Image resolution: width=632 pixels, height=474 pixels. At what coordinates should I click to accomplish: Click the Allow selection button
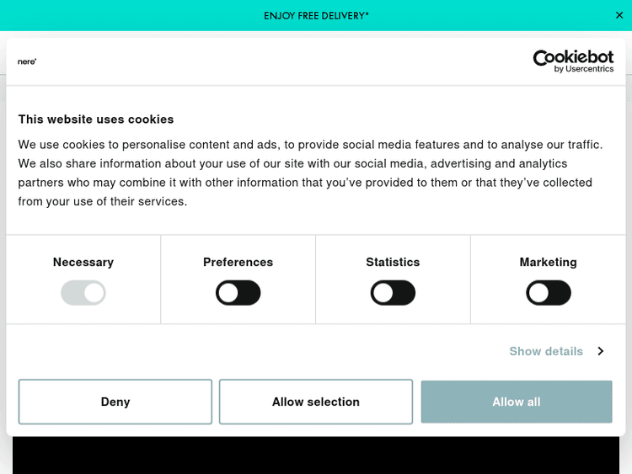point(316,402)
